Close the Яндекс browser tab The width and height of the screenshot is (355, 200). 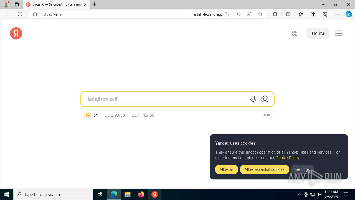tap(85, 4)
